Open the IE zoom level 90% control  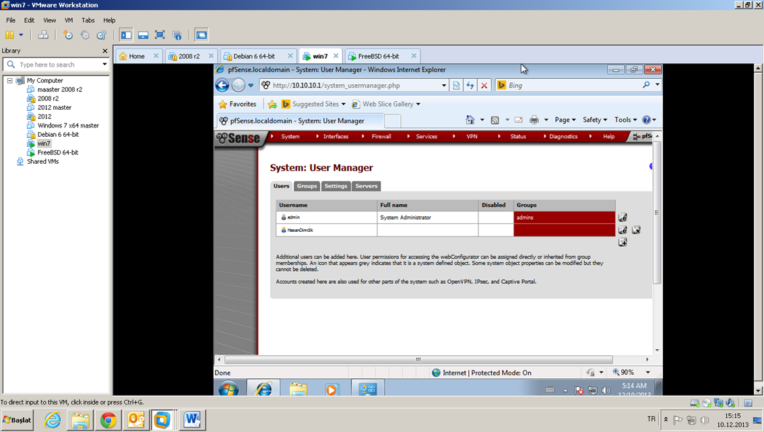click(x=631, y=373)
